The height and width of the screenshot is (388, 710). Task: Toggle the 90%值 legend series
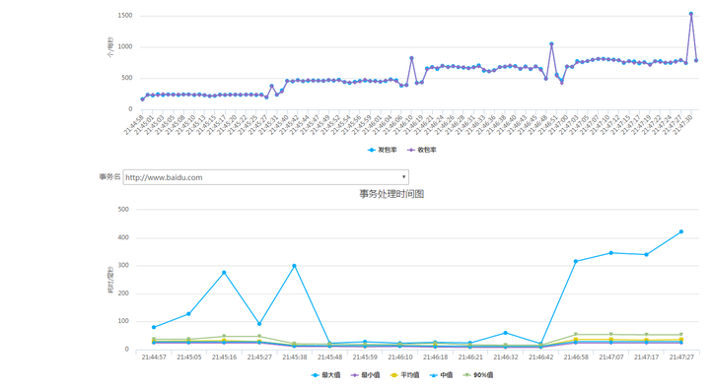pos(478,375)
